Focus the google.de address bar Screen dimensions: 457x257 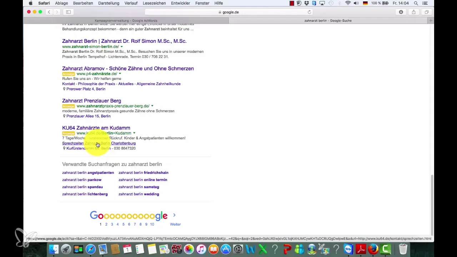tap(228, 12)
